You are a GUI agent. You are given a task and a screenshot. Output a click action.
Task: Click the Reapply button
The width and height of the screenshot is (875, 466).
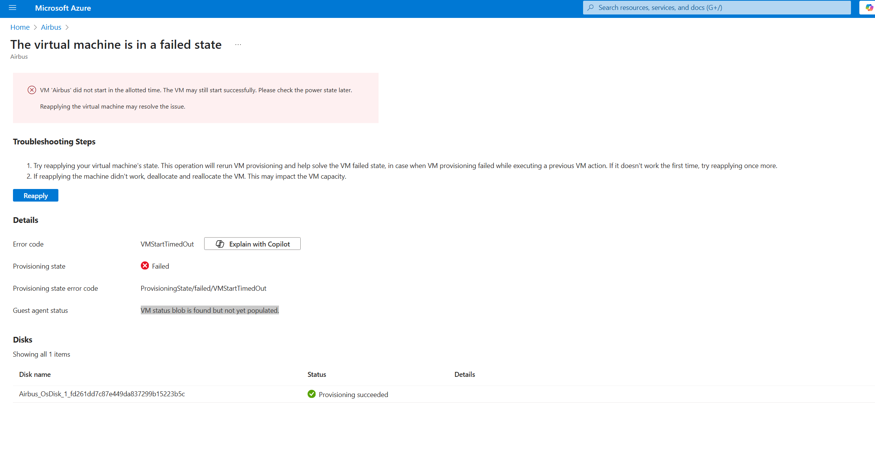35,195
